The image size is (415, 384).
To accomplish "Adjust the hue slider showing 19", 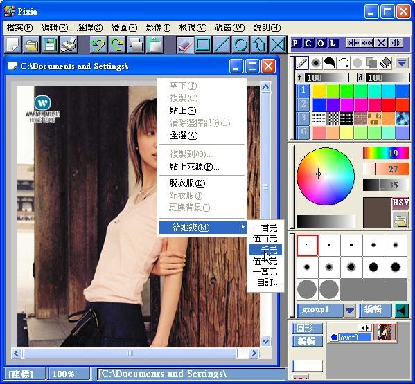I will [x=386, y=153].
